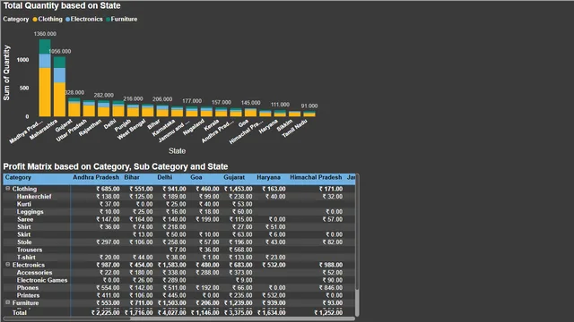Click the Total row label
The width and height of the screenshot is (574, 322).
point(20,312)
